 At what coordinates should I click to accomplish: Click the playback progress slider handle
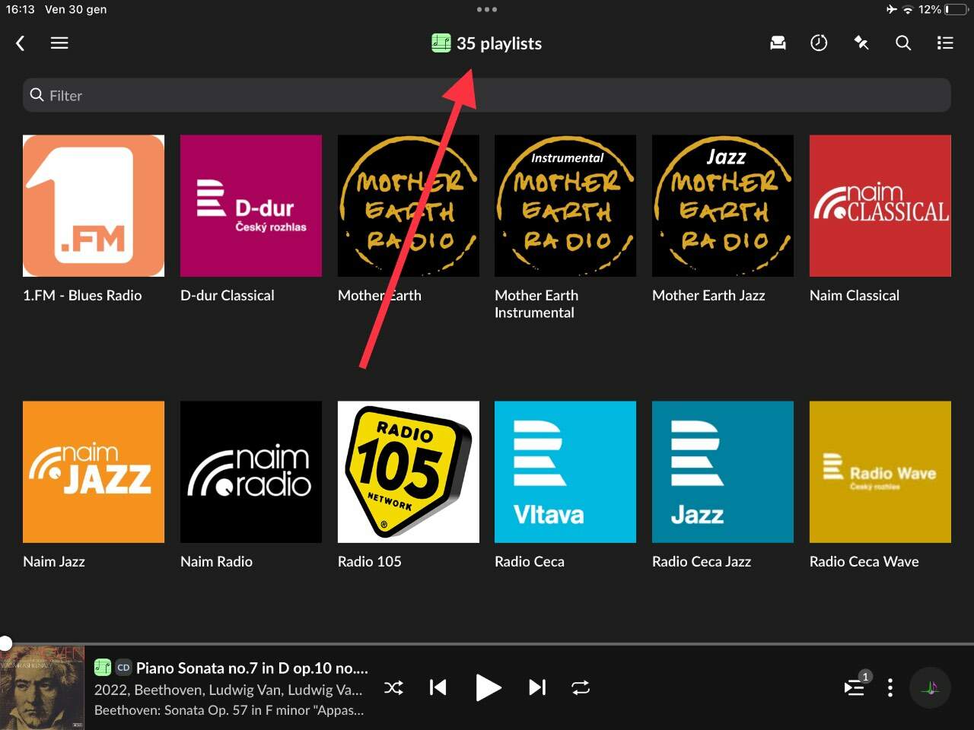pos(5,643)
